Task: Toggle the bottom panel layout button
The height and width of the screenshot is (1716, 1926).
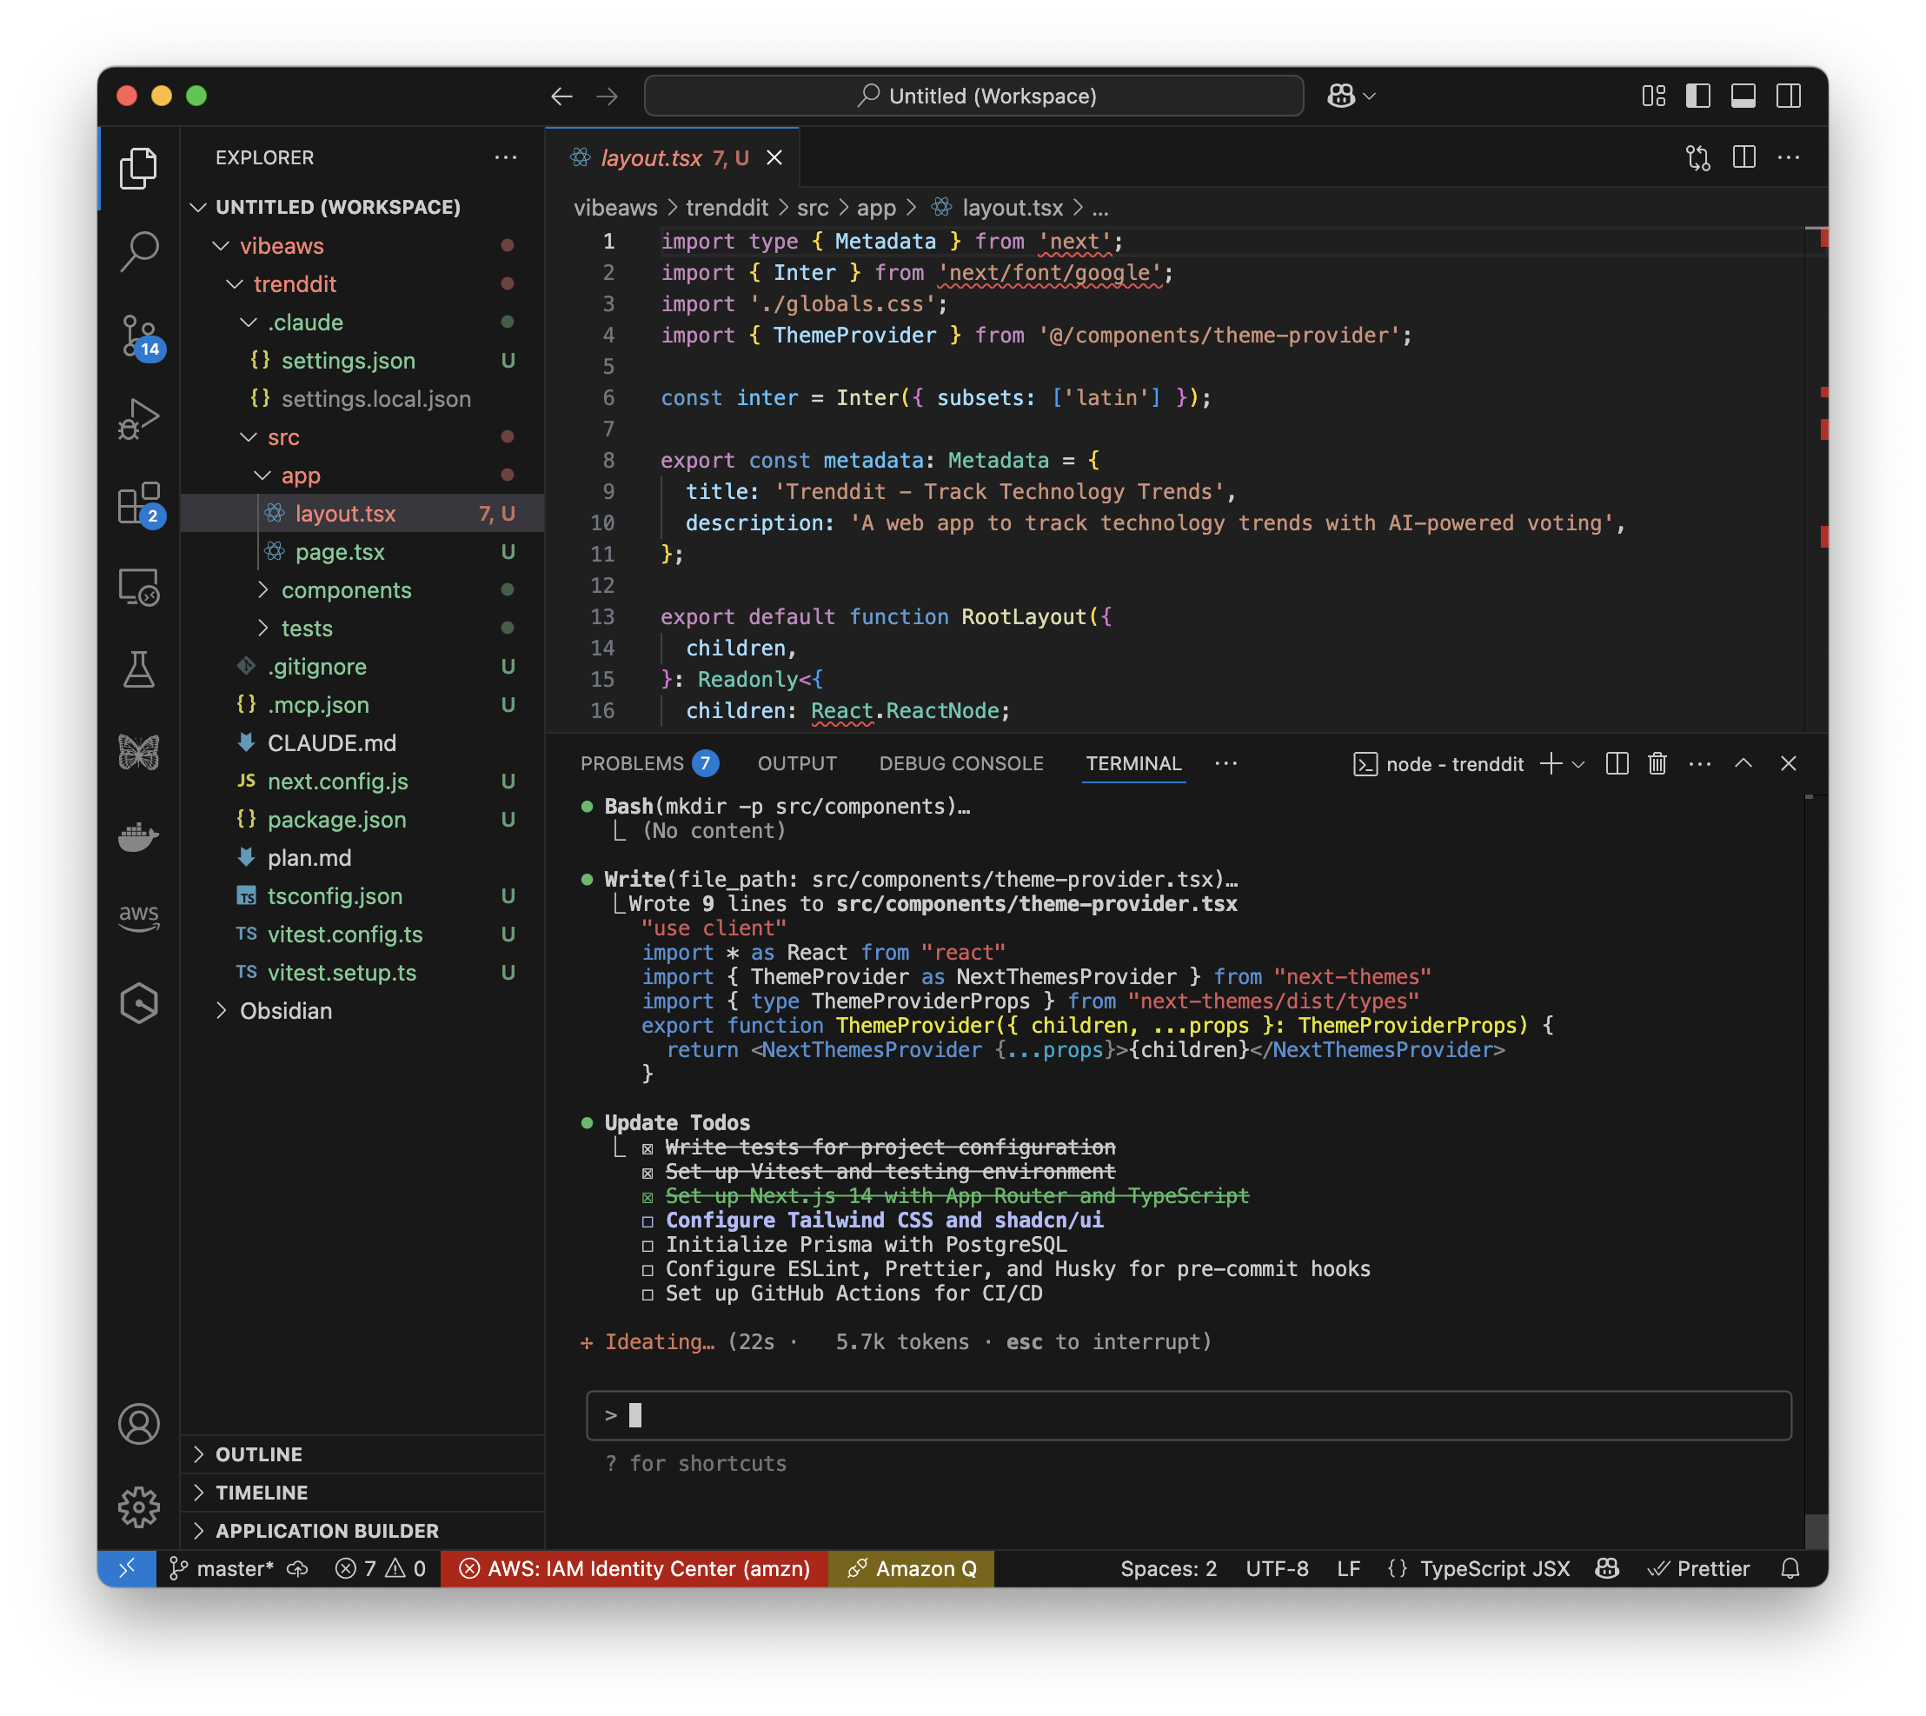Action: point(1742,96)
